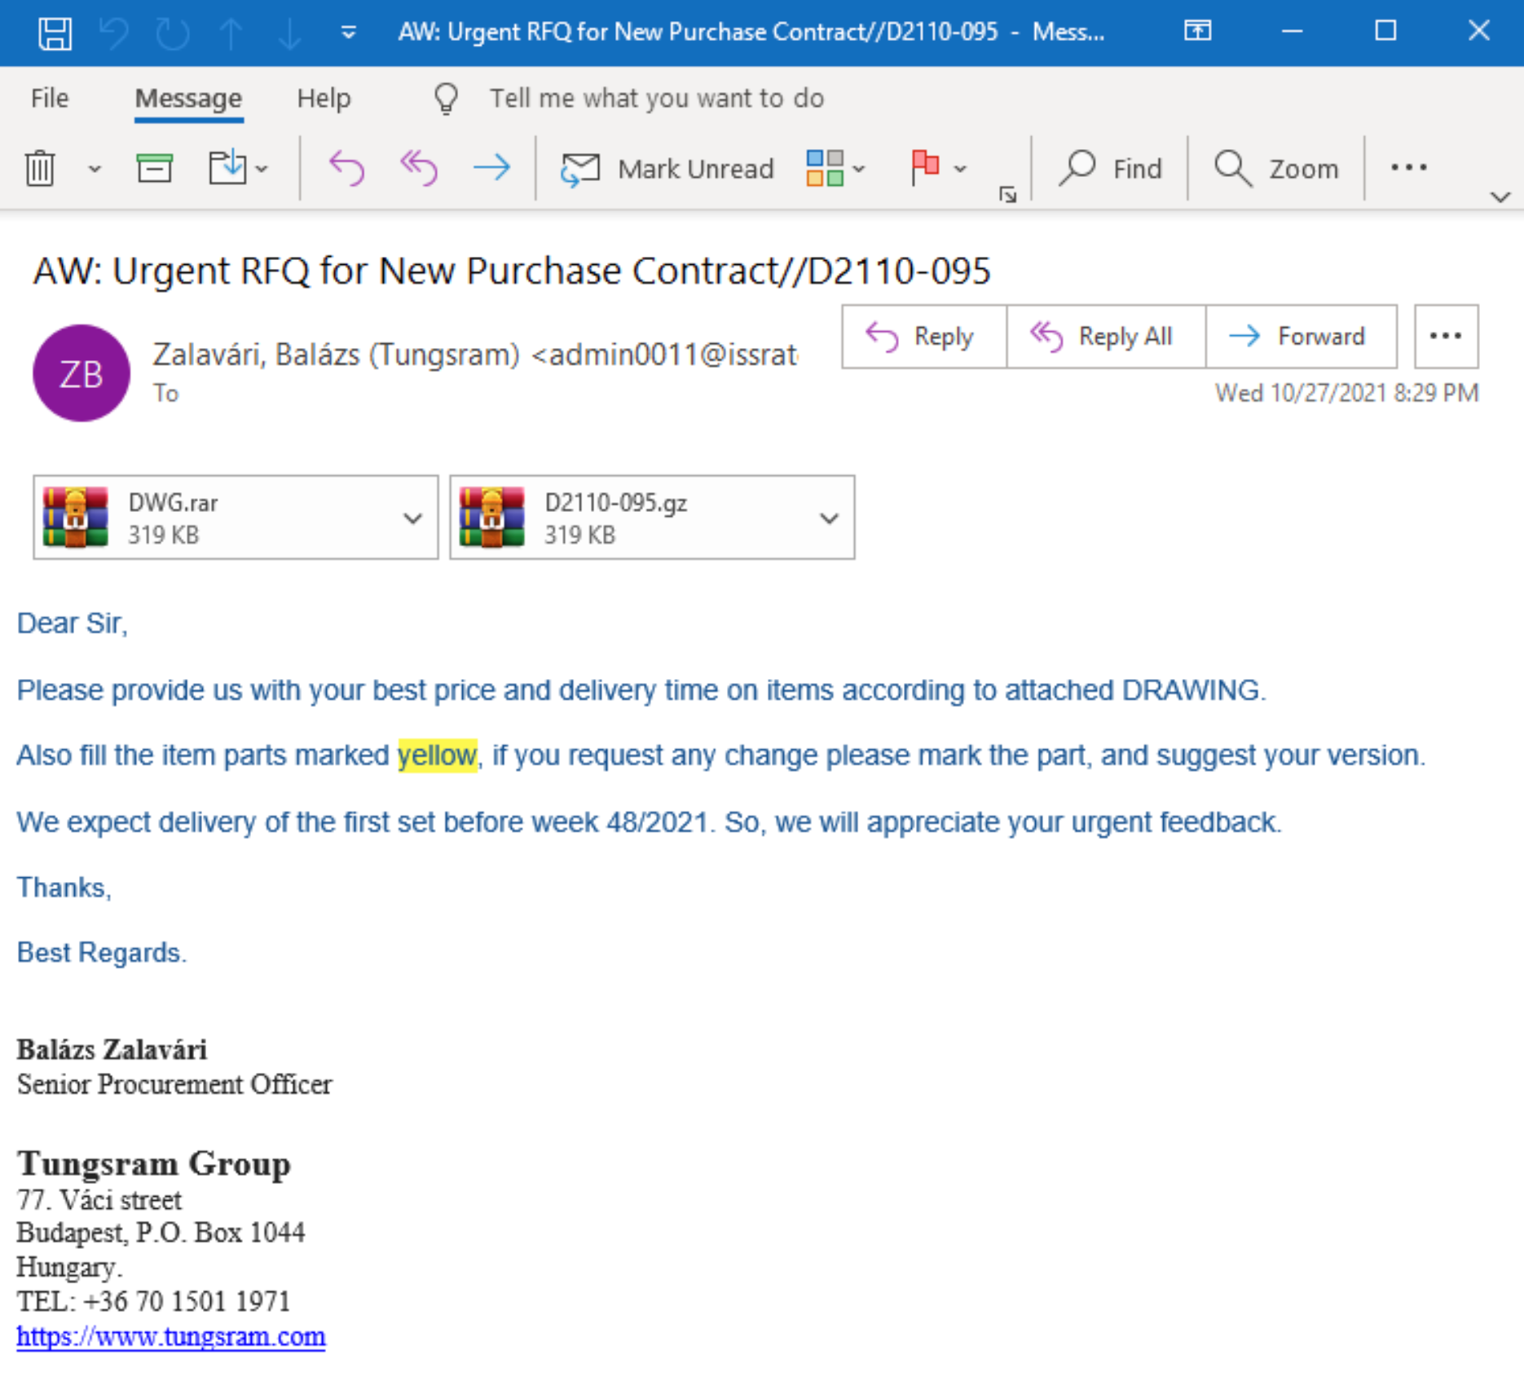Mark the message as Unread
Screen dimensions: 1524x1381
668,169
